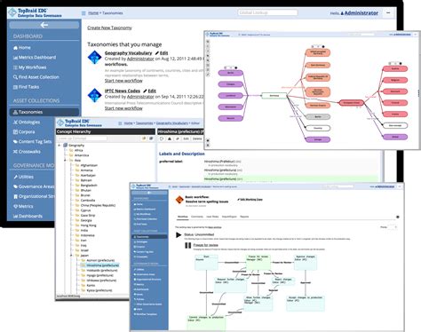Open the Geography Vocabulary taxonomy
The width and height of the screenshot is (421, 332).
pyautogui.click(x=128, y=52)
